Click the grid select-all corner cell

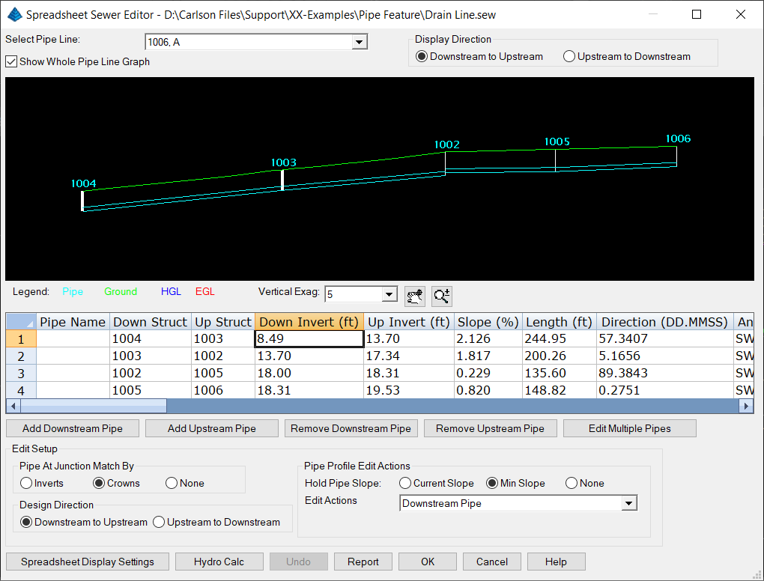pos(21,322)
